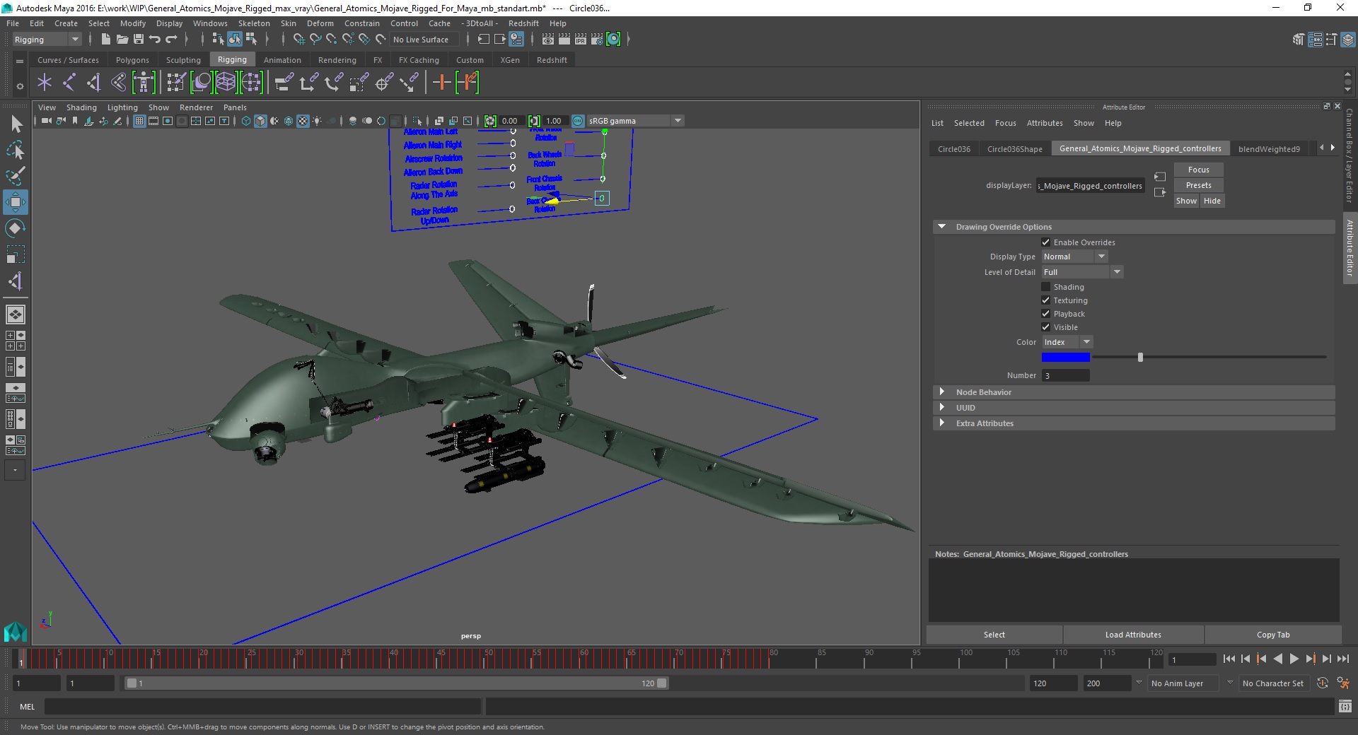This screenshot has width=1358, height=735.
Task: Click Load Attributes button
Action: (1133, 635)
